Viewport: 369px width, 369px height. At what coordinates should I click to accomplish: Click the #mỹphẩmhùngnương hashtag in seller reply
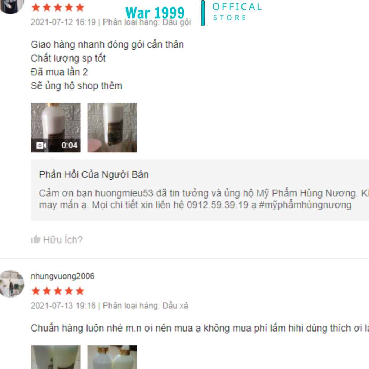(x=305, y=205)
